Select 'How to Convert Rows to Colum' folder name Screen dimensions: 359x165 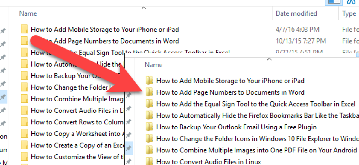click(x=77, y=122)
